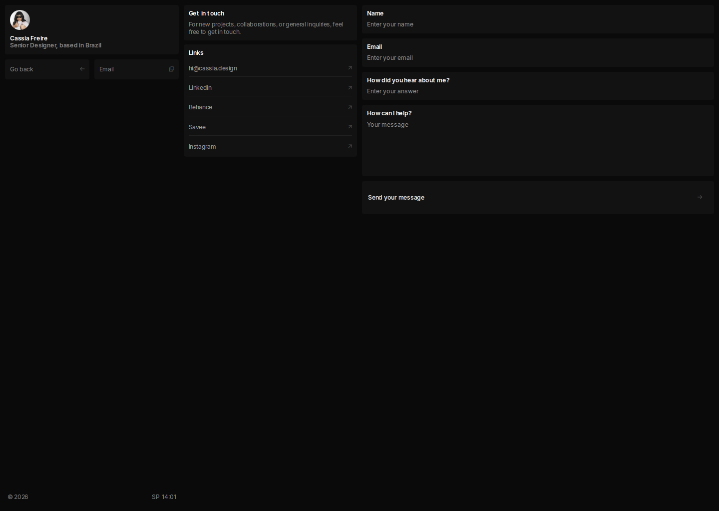Viewport: 719px width, 511px height.
Task: Click the copy icon in Email button
Action: tap(172, 69)
